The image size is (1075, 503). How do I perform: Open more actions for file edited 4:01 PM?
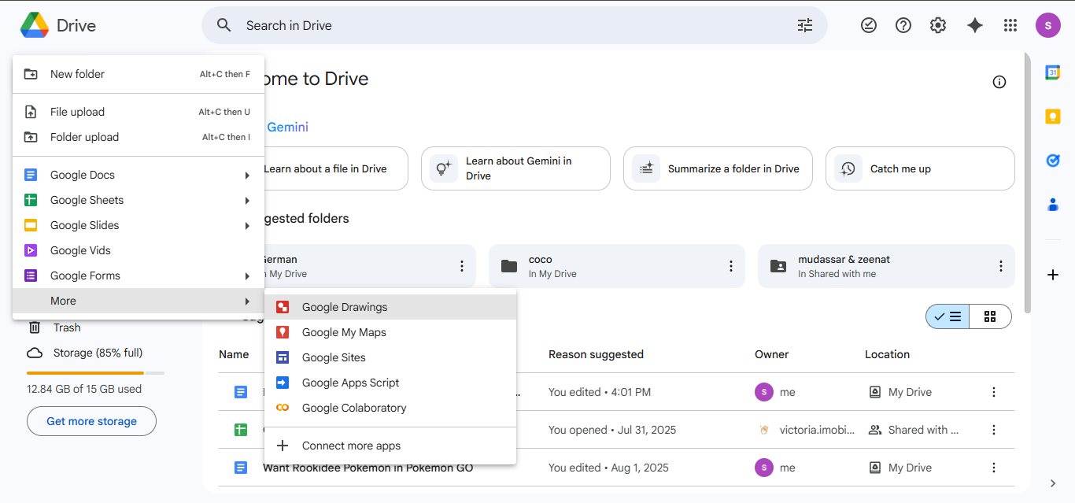(x=994, y=392)
